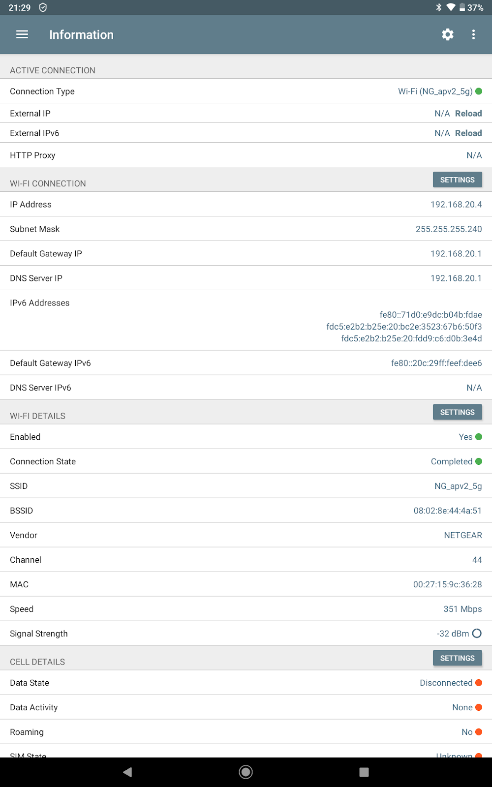
Task: Tap the Bluetooth icon in status bar
Action: pyautogui.click(x=438, y=7)
